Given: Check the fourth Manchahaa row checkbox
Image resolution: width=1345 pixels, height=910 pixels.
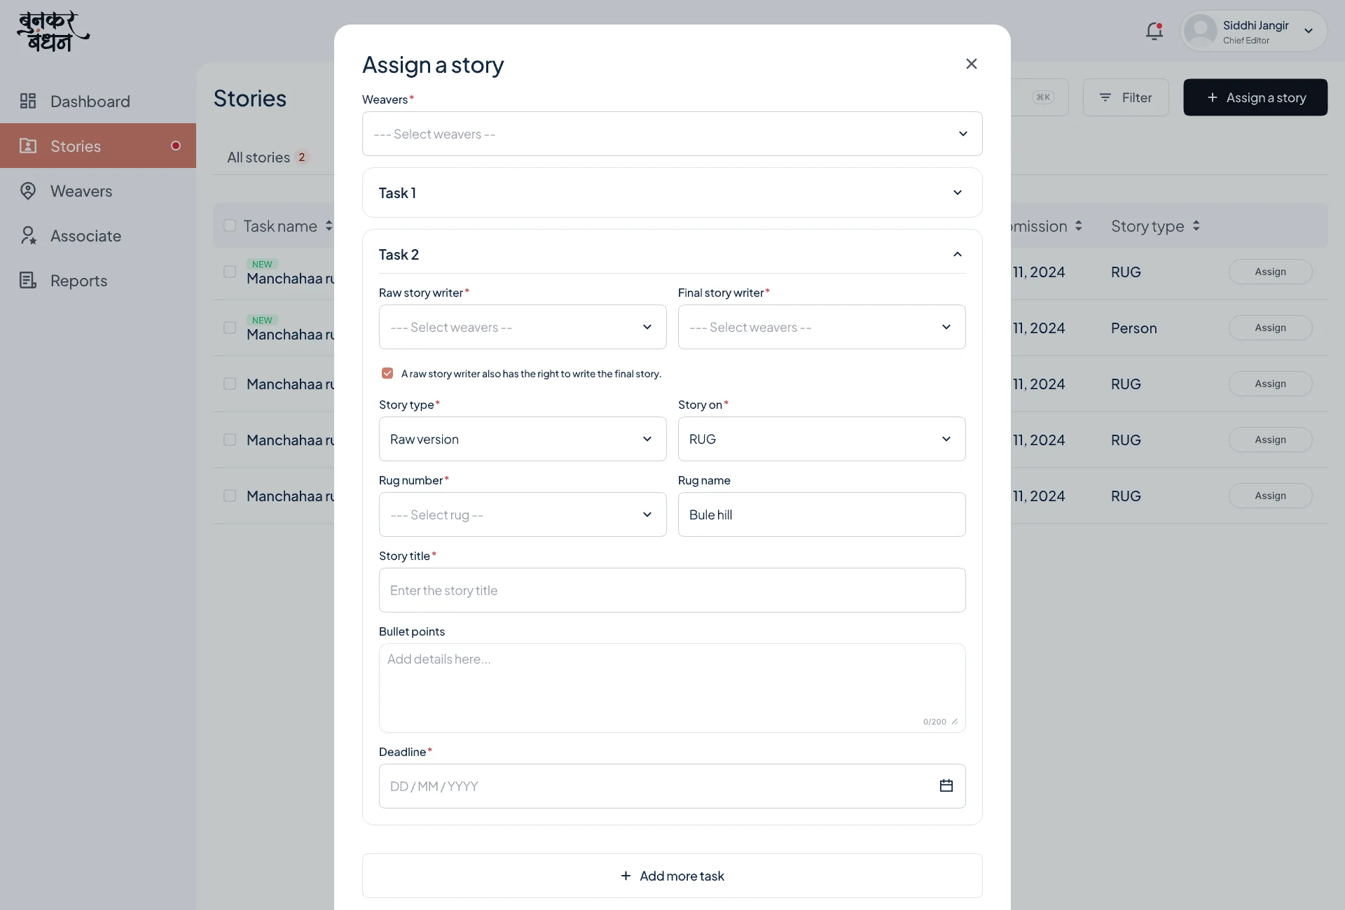Looking at the screenshot, I should (230, 440).
